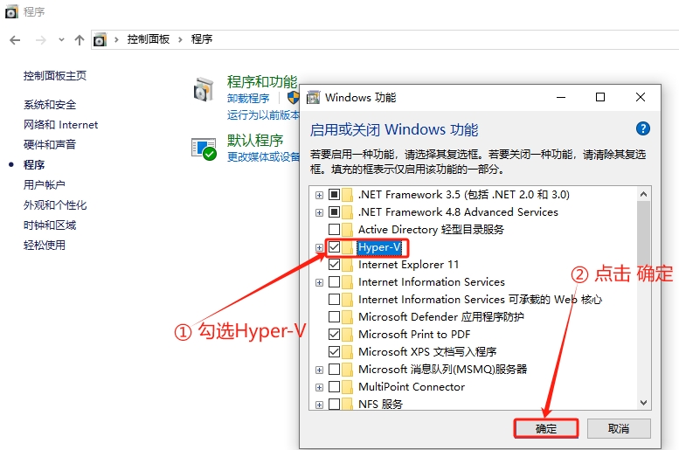The image size is (679, 450).
Task: Click feature list vertical scrollbar thumb
Action: click(643, 234)
